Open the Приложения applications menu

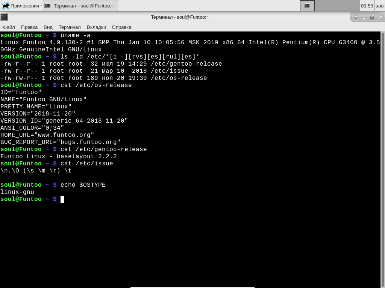point(21,6)
